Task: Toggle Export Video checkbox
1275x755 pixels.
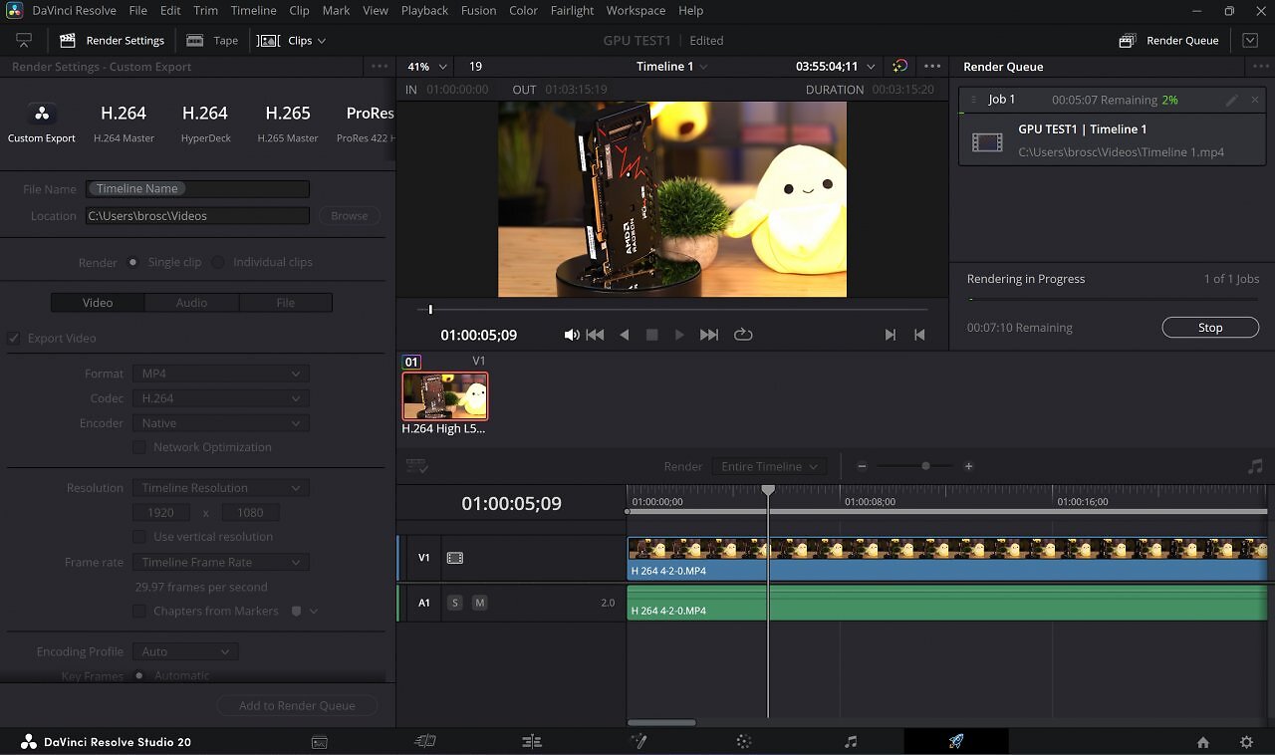Action: click(14, 338)
